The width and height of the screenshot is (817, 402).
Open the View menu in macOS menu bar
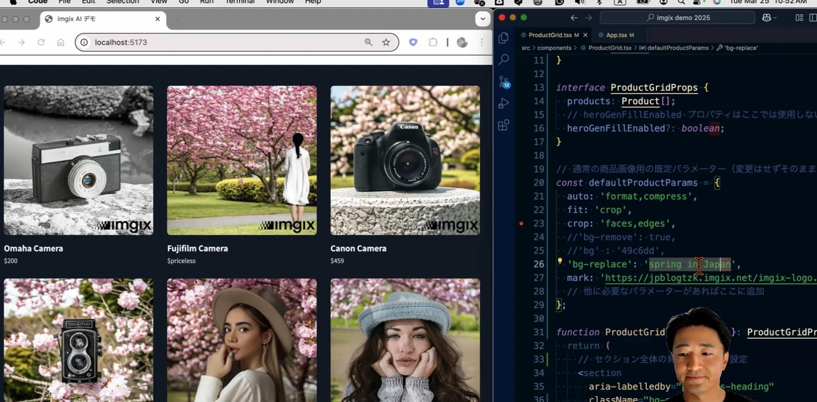[159, 2]
